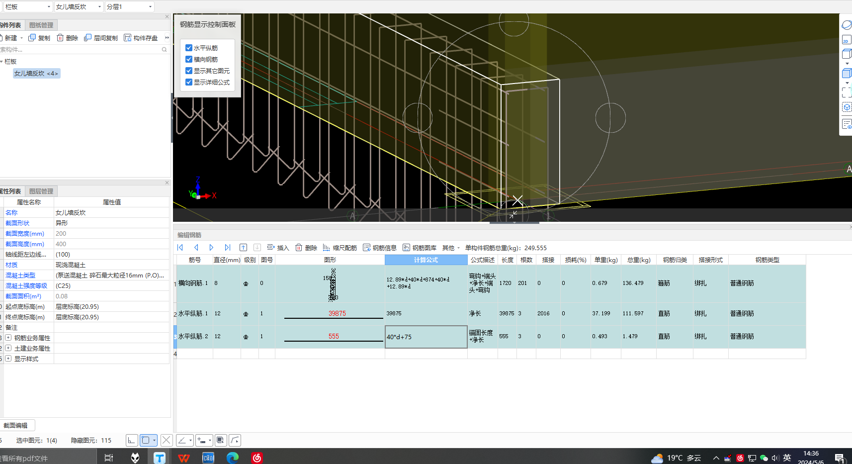Toggle 显示其它图元 checkbox
Screen dimensions: 852x464
coord(189,71)
